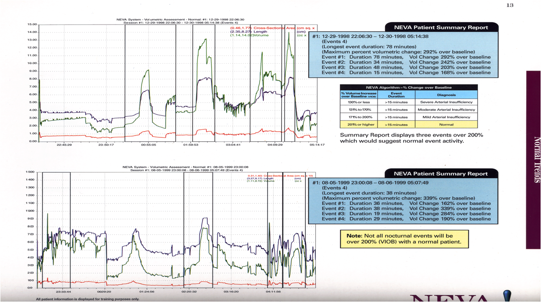Viewport: 541px width, 302px height.
Task: Click the top NEVA Patient Summary Report header
Action: (441, 27)
